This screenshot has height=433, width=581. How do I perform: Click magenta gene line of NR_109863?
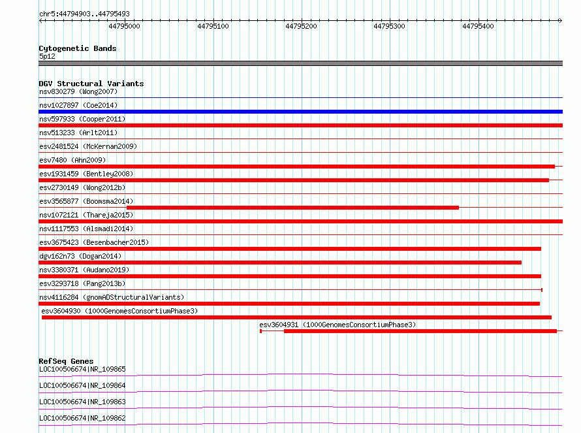(x=300, y=407)
